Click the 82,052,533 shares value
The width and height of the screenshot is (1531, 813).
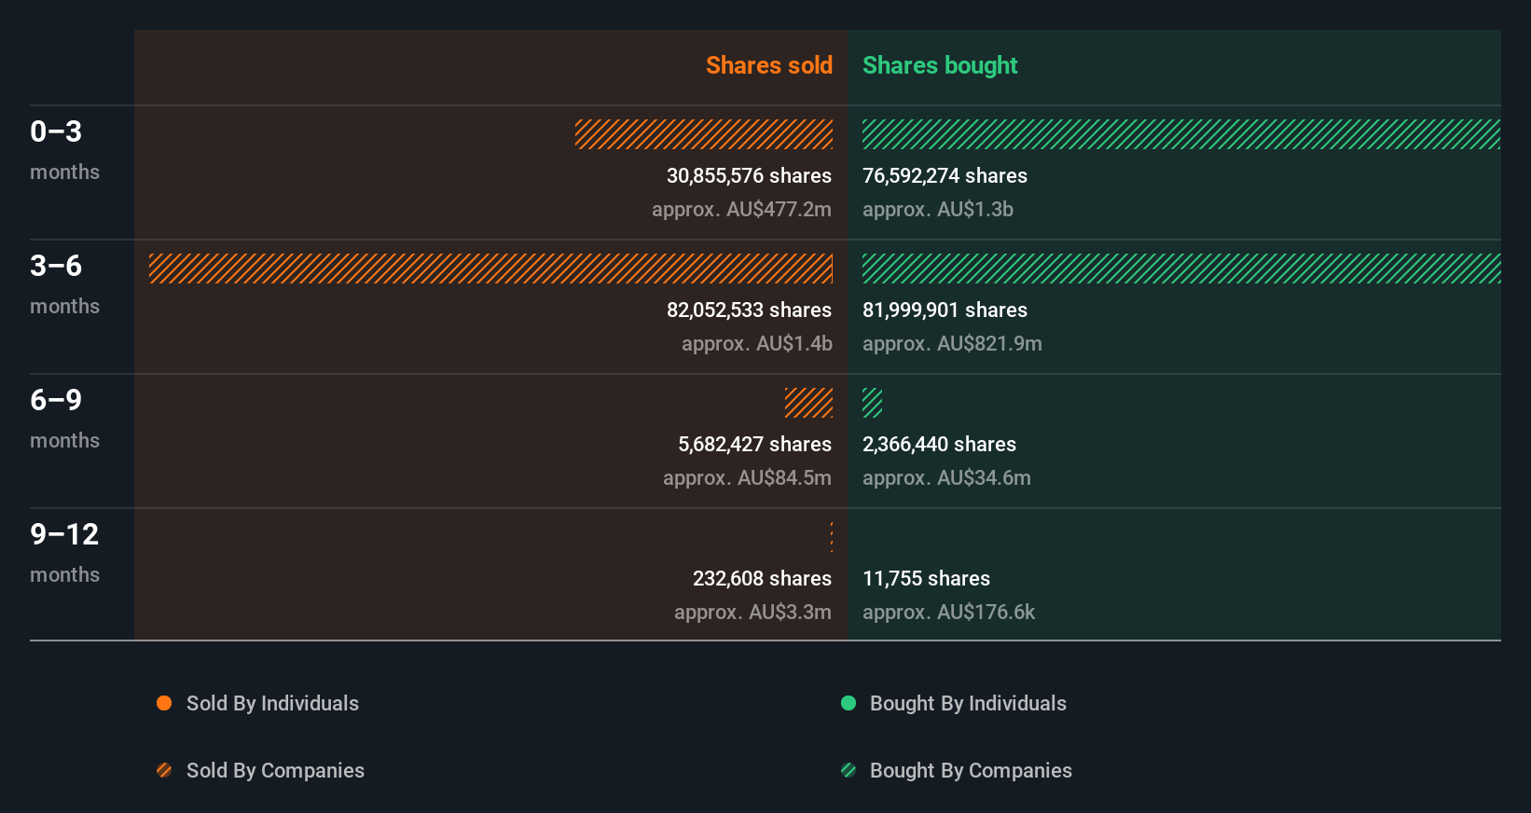pos(749,310)
